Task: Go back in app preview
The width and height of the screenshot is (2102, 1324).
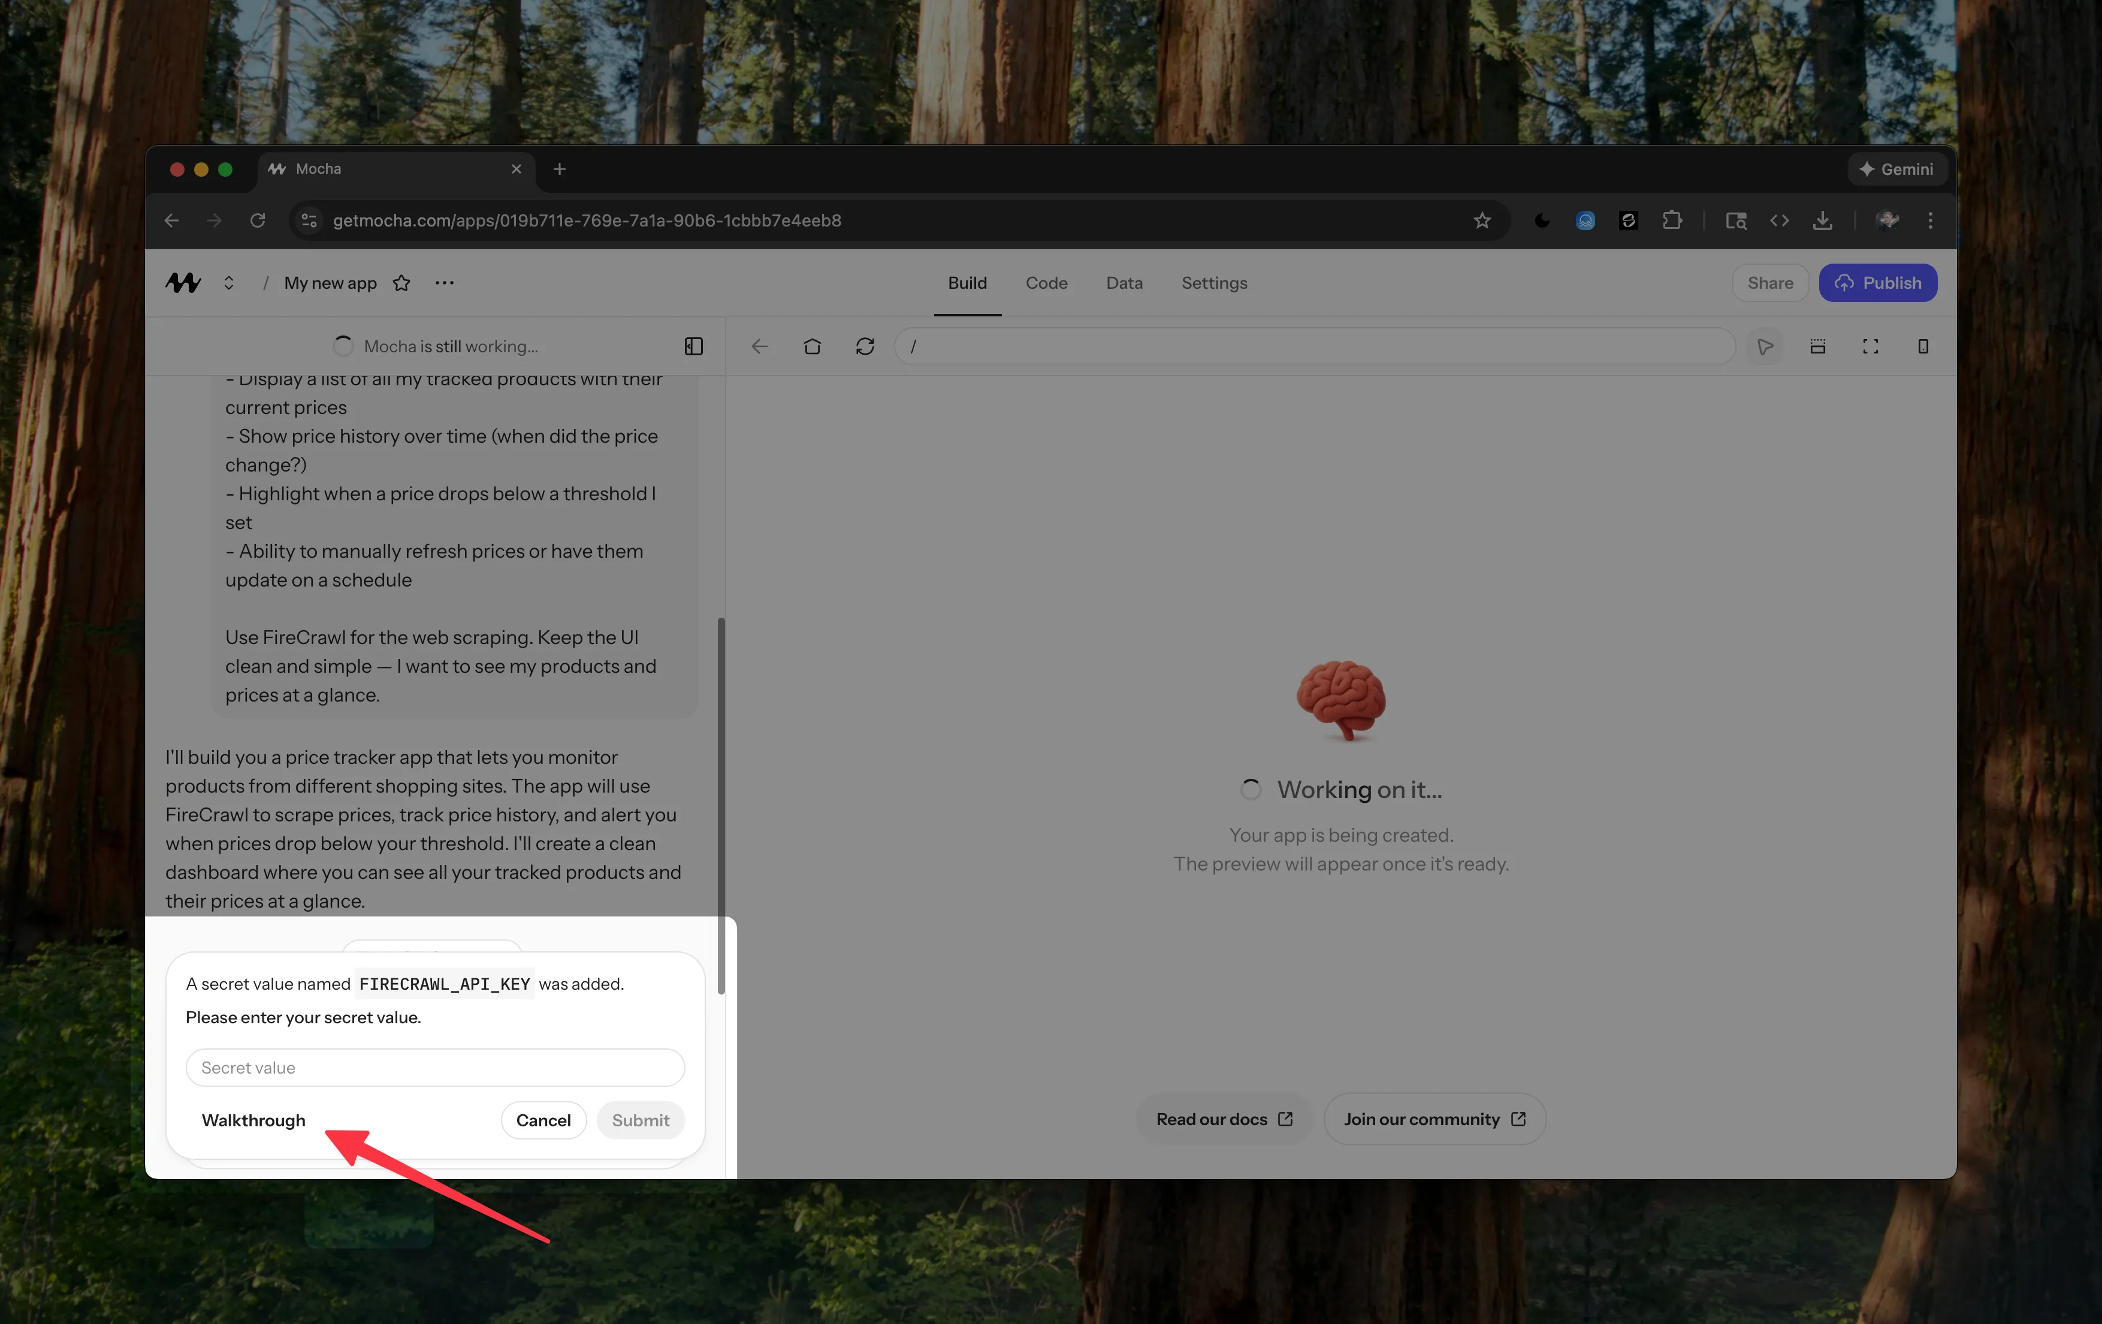Action: tap(759, 346)
